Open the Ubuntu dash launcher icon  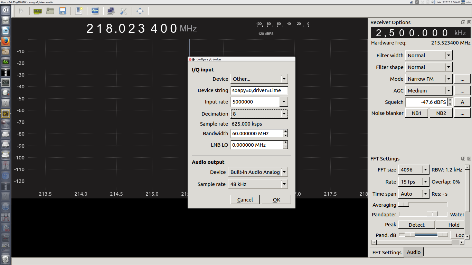(x=6, y=10)
